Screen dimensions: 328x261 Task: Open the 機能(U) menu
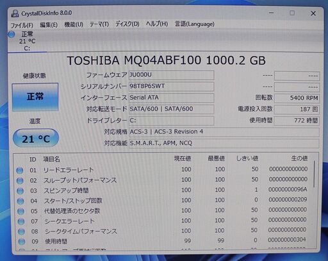74,24
